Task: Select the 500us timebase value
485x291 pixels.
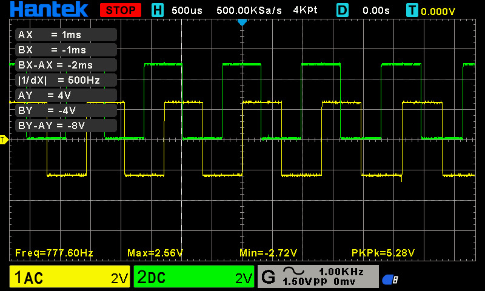Action: coord(187,10)
